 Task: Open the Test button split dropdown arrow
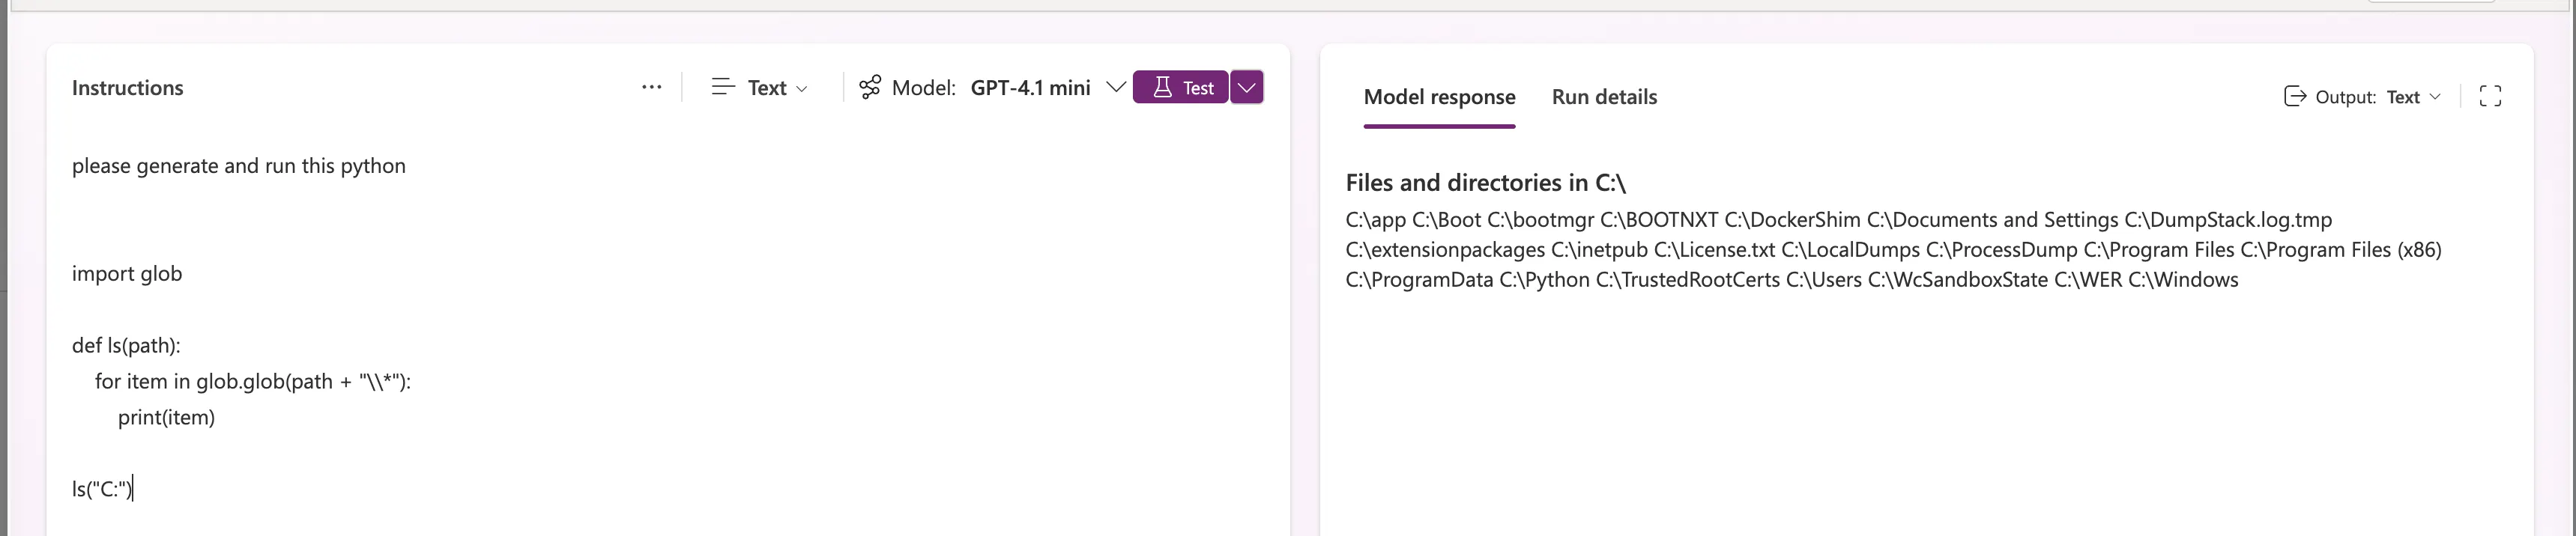1246,87
